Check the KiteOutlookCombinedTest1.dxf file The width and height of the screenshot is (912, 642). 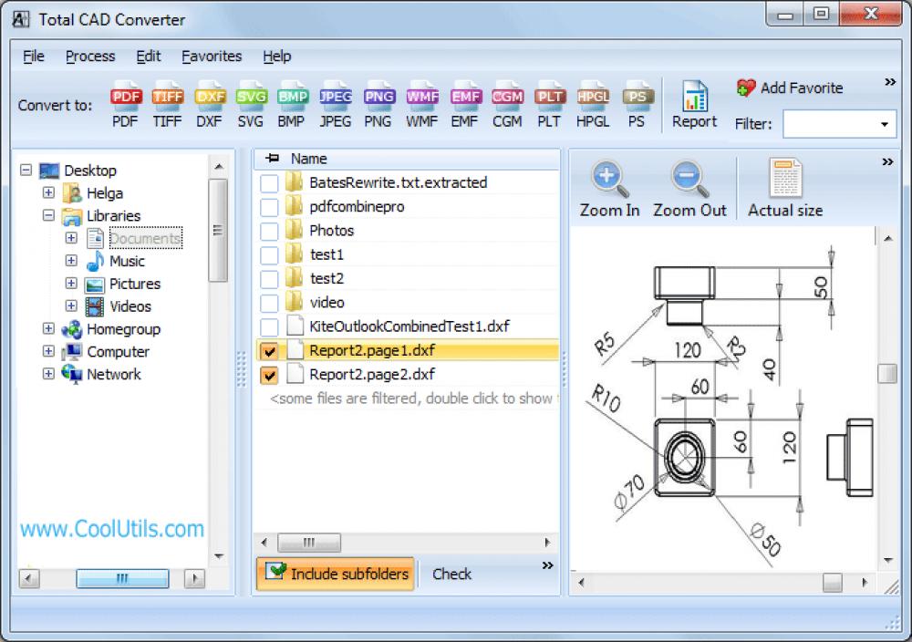[269, 326]
